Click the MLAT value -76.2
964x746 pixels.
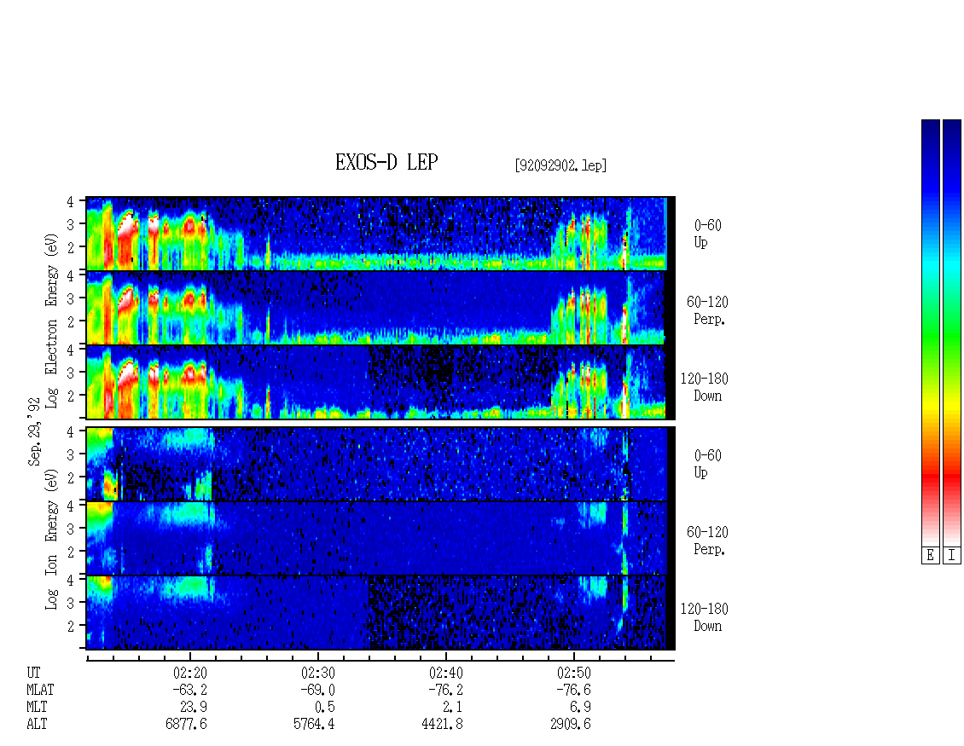click(445, 690)
